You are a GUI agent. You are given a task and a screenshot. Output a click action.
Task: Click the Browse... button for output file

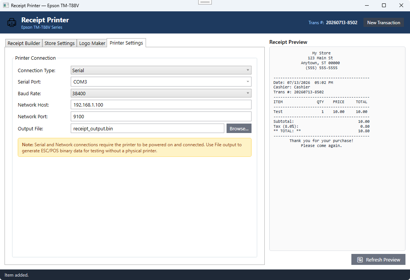coord(239,128)
